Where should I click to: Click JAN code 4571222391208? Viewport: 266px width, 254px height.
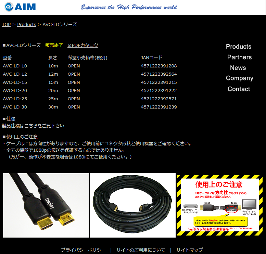pos(159,66)
